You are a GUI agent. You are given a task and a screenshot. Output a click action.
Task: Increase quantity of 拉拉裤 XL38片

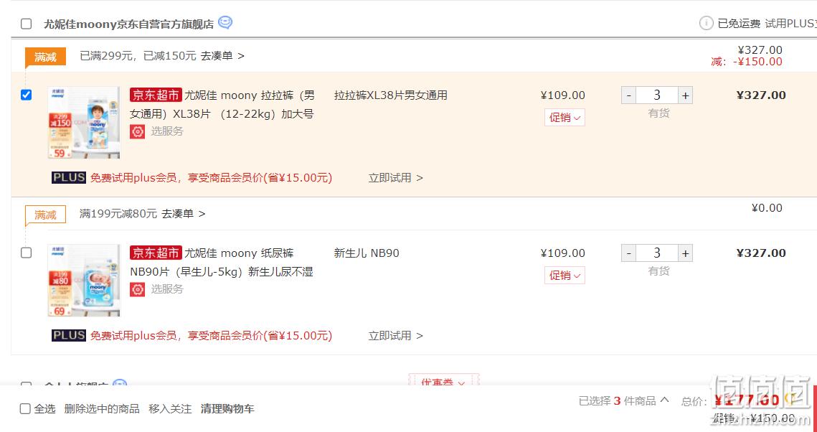[685, 95]
